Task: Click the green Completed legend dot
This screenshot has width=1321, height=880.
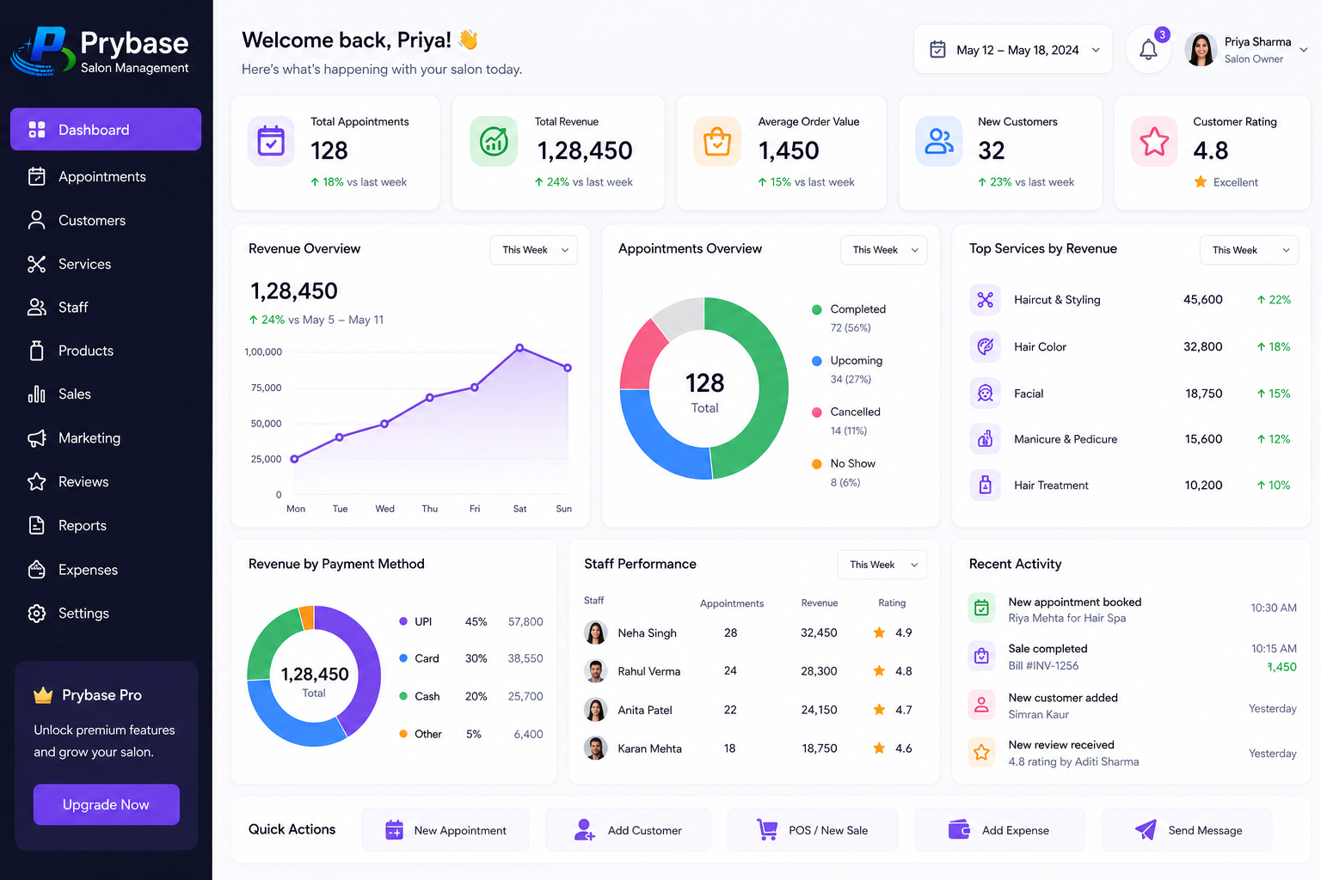Action: pyautogui.click(x=816, y=309)
